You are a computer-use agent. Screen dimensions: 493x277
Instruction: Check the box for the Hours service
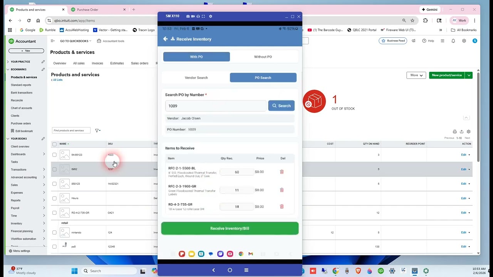(54, 198)
